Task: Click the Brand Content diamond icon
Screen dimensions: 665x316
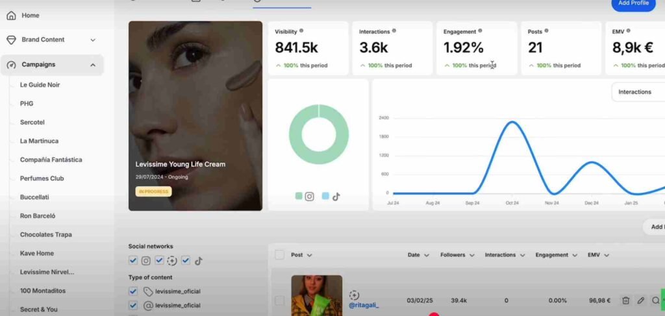Action: (12, 40)
